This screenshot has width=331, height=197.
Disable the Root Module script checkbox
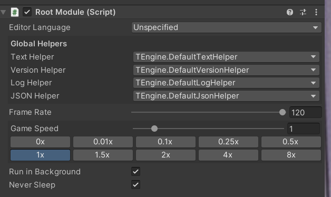coord(27,12)
